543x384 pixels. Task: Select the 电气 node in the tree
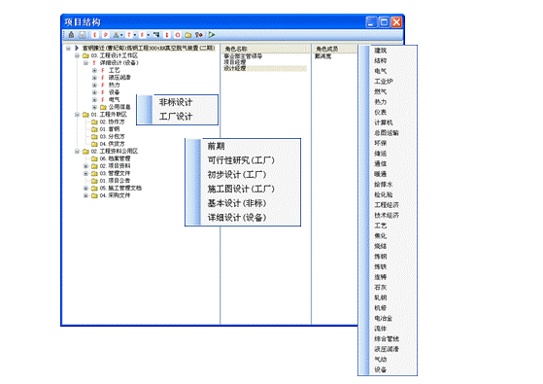115,99
